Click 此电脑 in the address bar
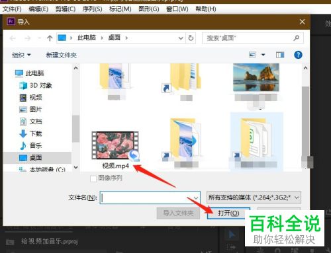 [x=87, y=38]
